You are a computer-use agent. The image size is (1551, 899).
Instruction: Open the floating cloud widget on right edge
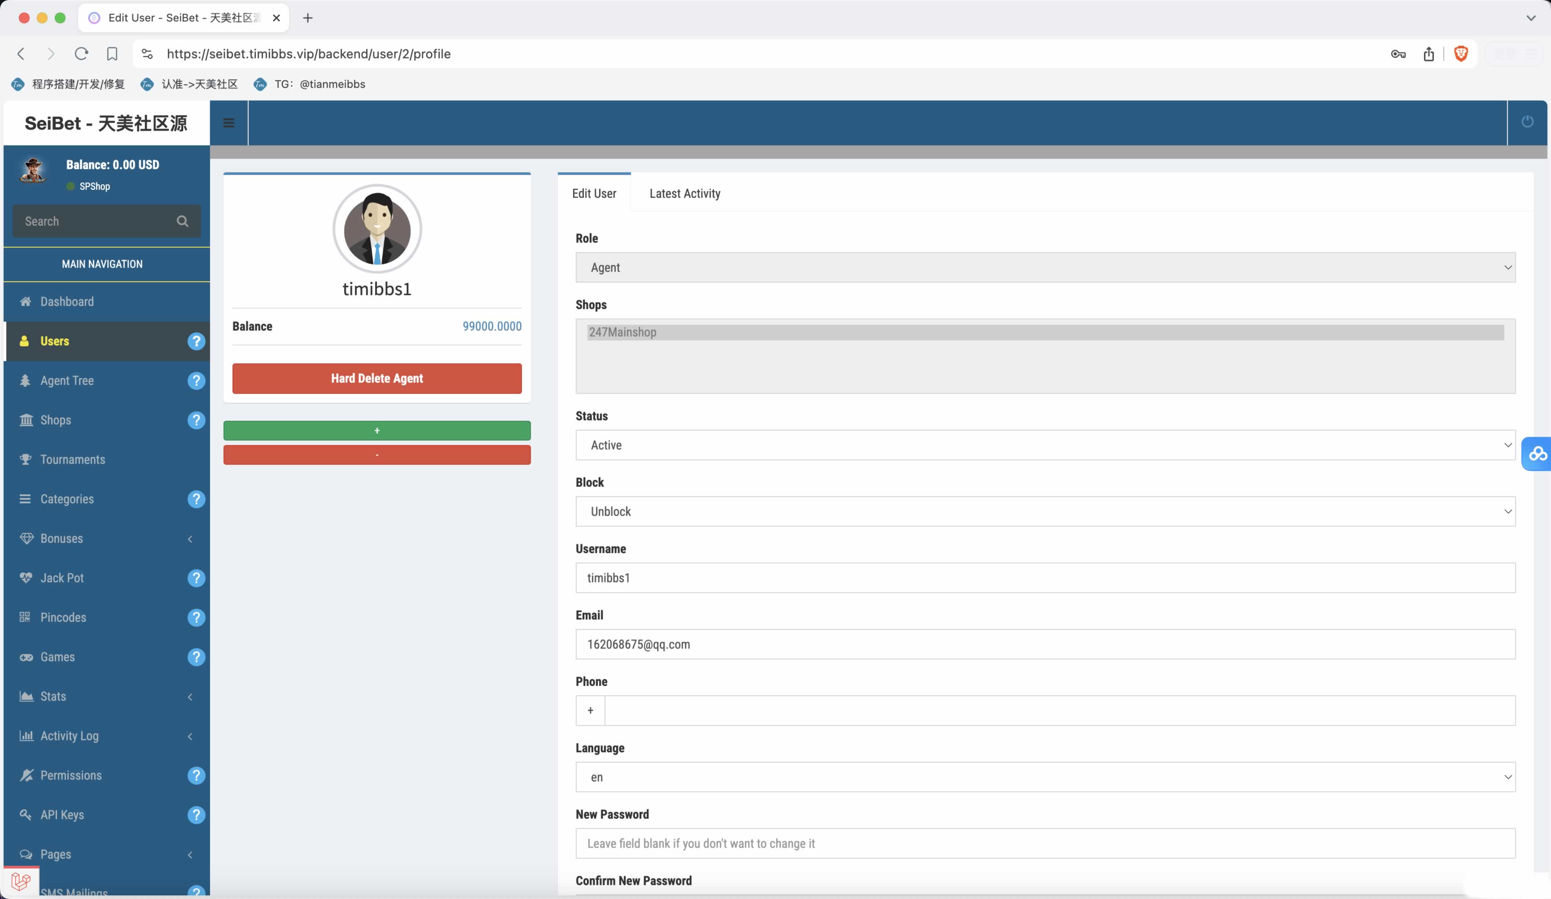point(1537,454)
